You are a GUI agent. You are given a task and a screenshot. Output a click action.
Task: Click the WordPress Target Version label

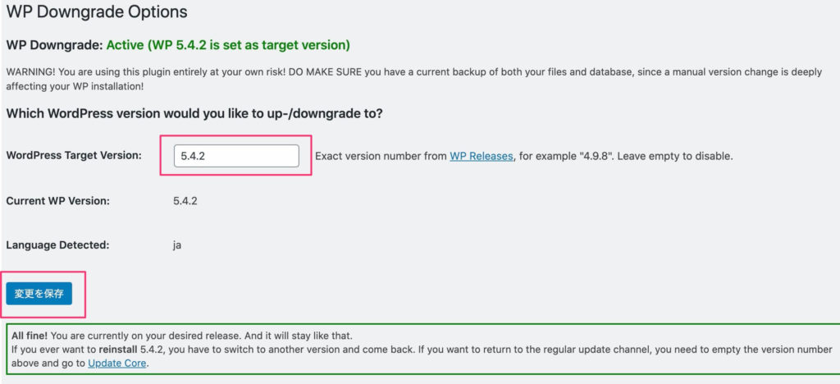pos(74,155)
